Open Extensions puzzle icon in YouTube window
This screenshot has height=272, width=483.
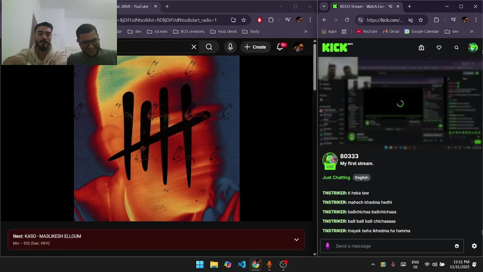271,20
